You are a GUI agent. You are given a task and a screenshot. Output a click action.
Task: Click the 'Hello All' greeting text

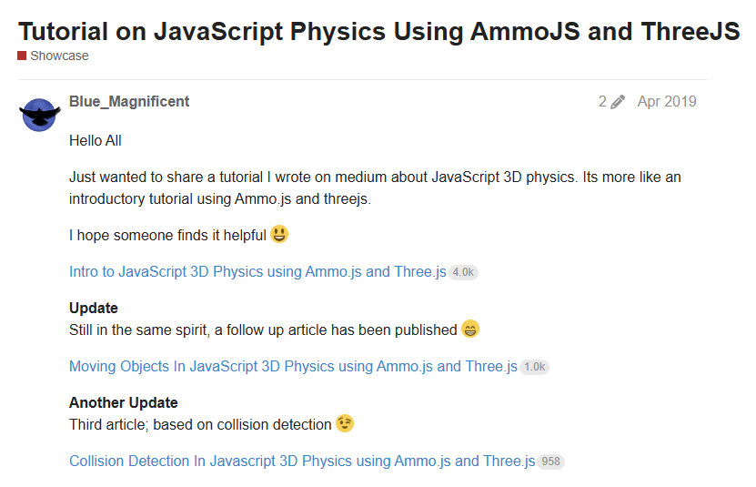coord(96,141)
